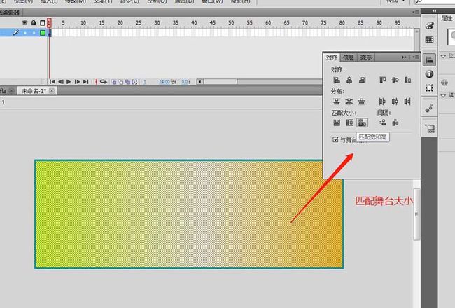Click the match height icon
The width and height of the screenshot is (455, 308).
pyautogui.click(x=349, y=122)
